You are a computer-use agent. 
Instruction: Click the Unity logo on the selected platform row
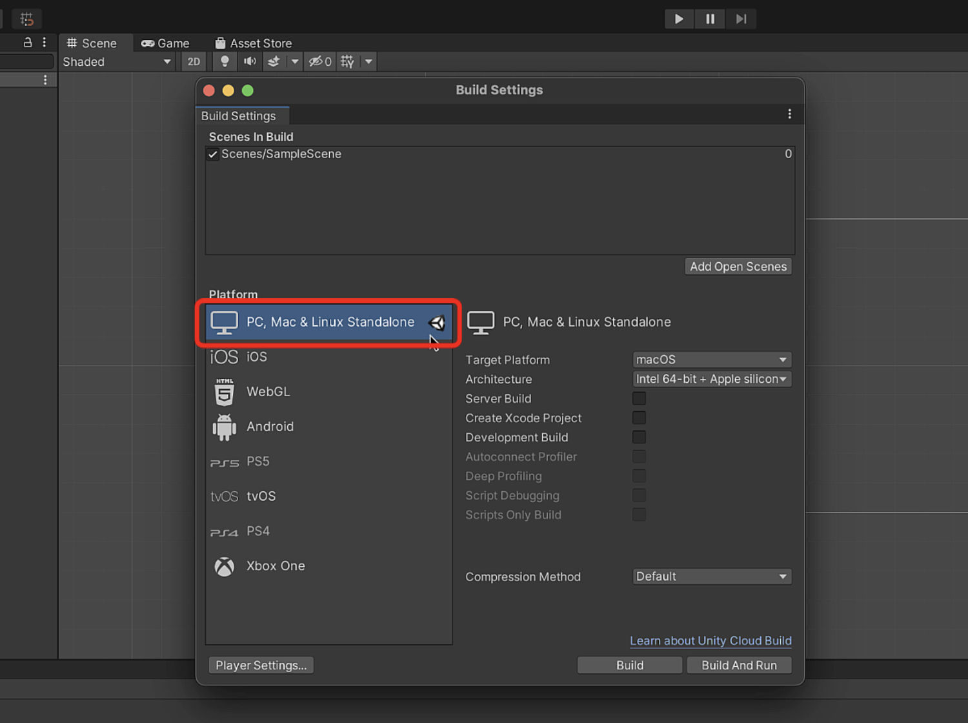[437, 323]
